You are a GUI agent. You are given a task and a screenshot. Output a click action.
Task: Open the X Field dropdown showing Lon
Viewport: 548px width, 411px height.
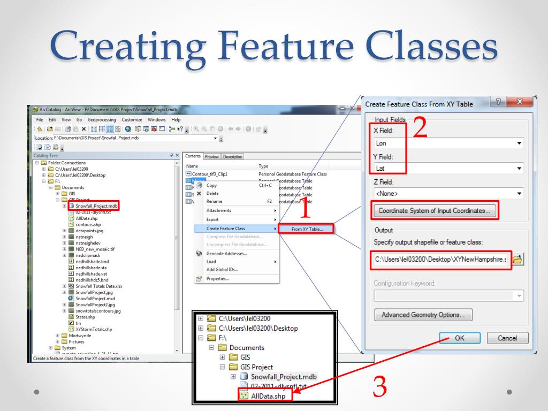(519, 143)
